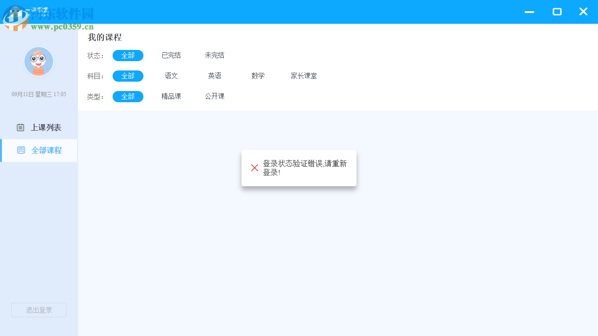Click the 全部课程 book icon

[x=21, y=150]
